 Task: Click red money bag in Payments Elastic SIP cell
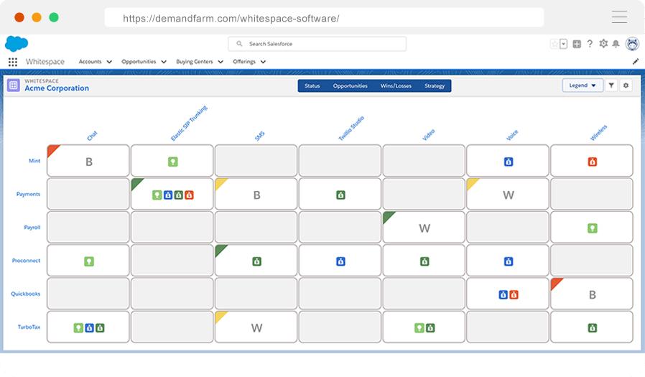pyautogui.click(x=189, y=195)
